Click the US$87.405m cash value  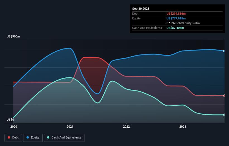coord(175,28)
